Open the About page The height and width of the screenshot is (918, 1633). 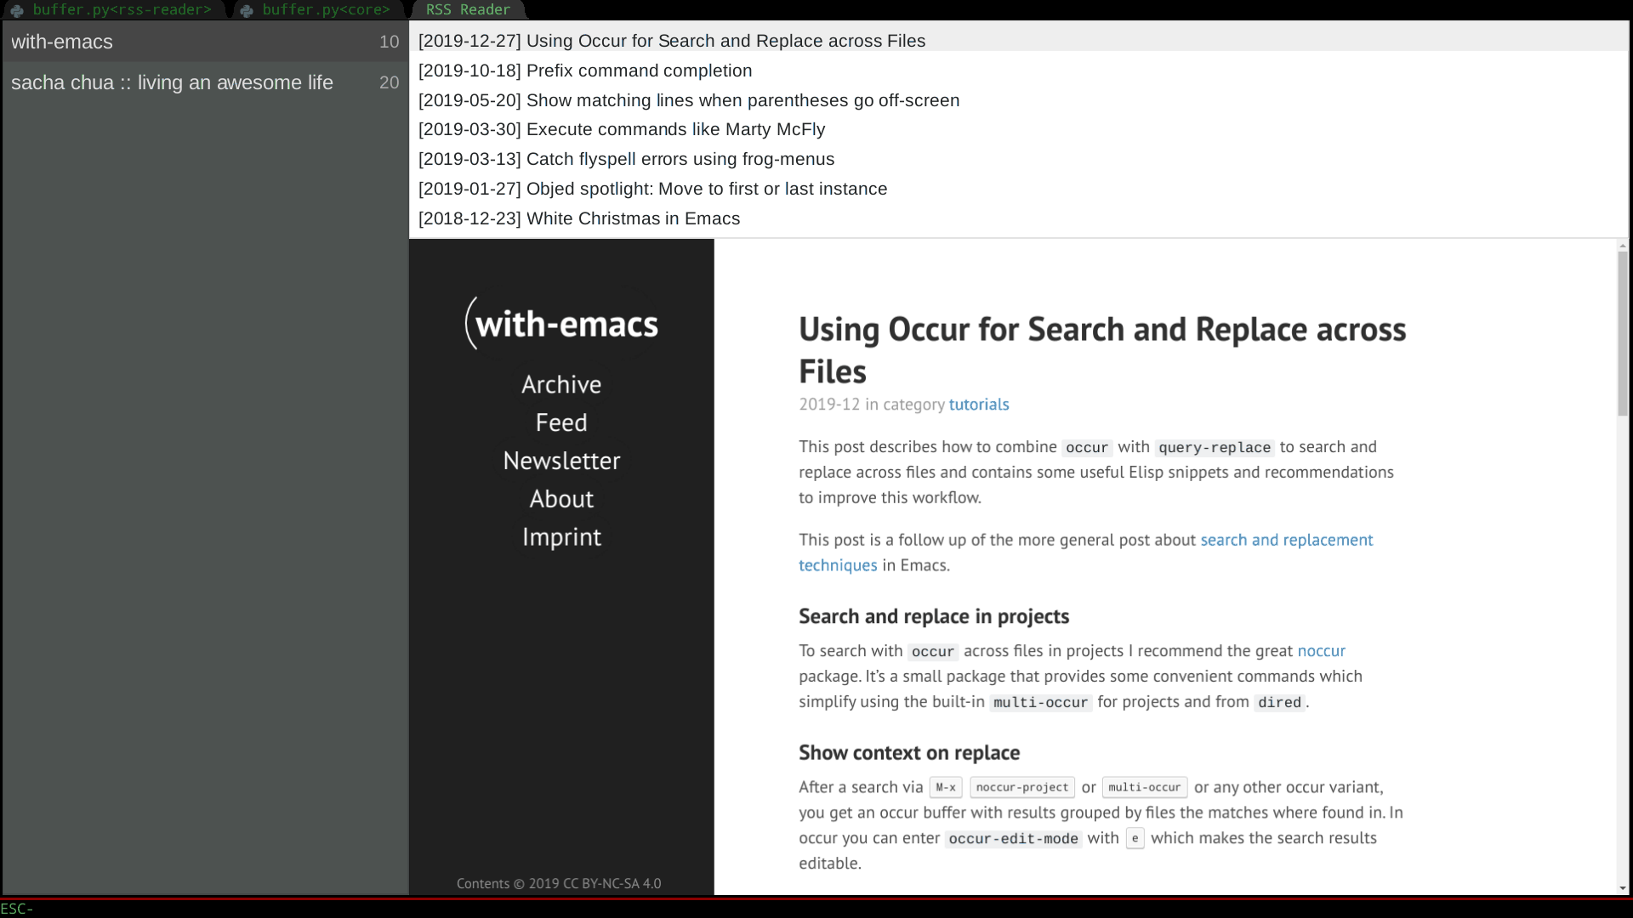point(561,498)
